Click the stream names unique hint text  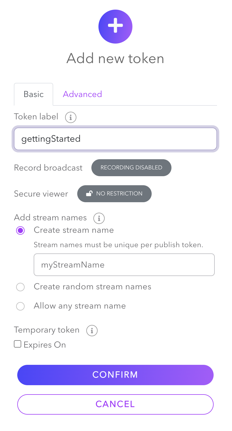[x=118, y=245]
